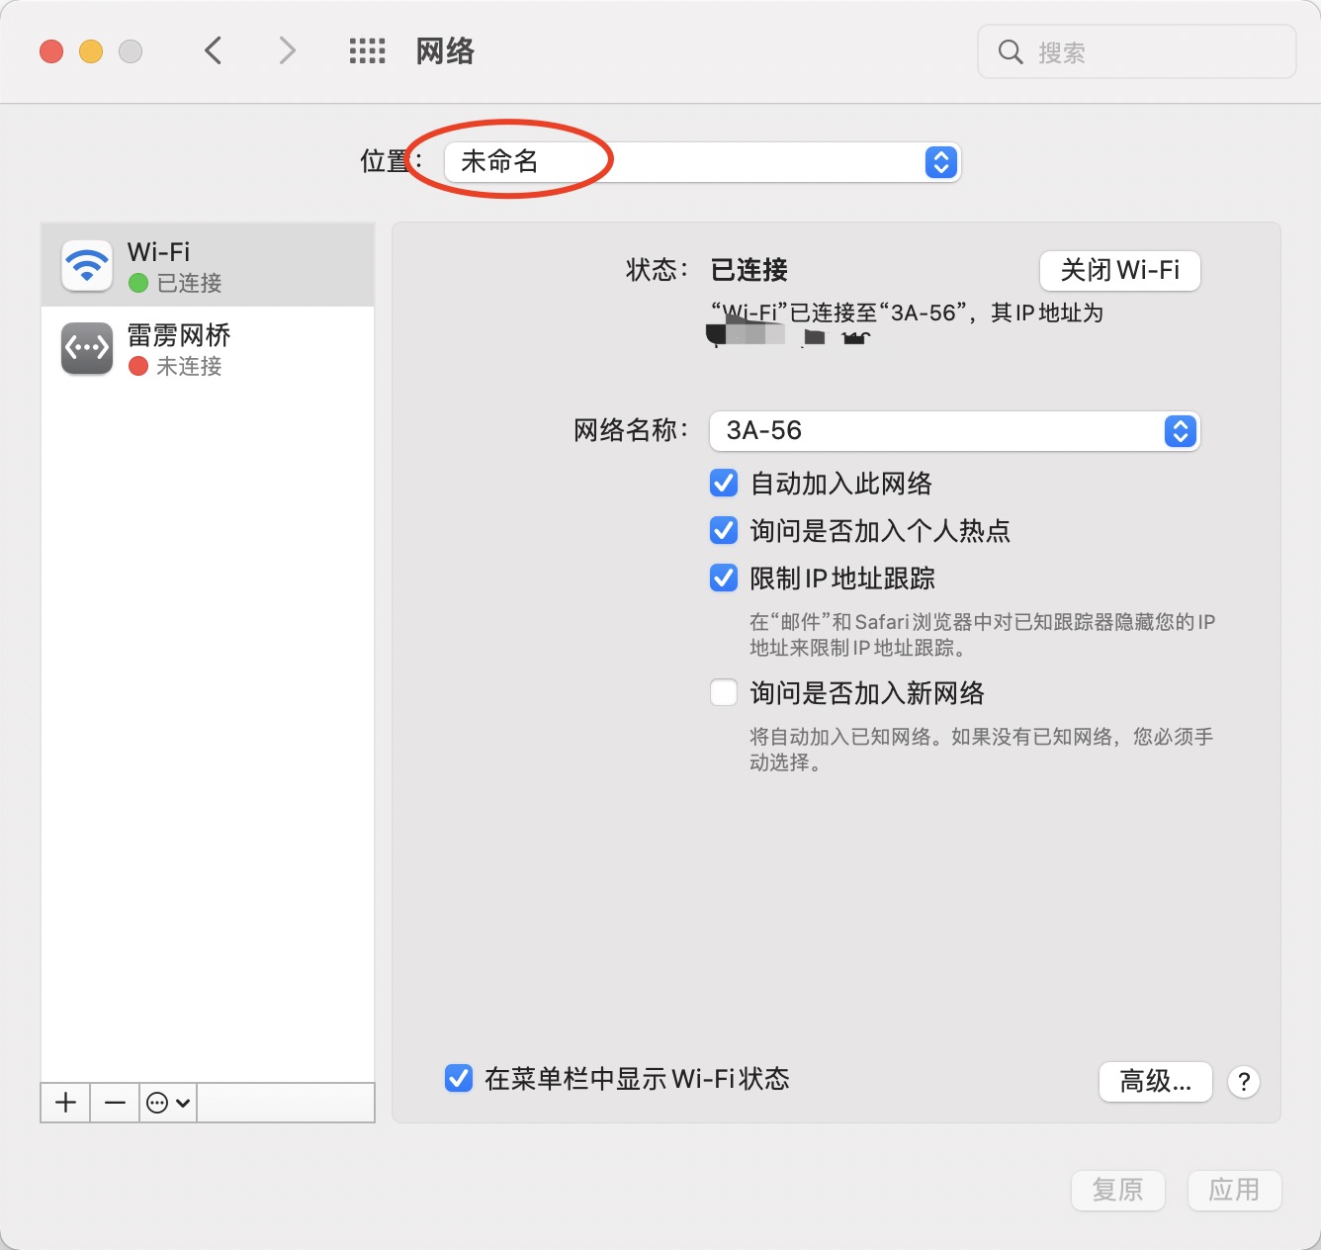Click the 应用 apply button
Screen dimensions: 1321x1250
1234,1190
